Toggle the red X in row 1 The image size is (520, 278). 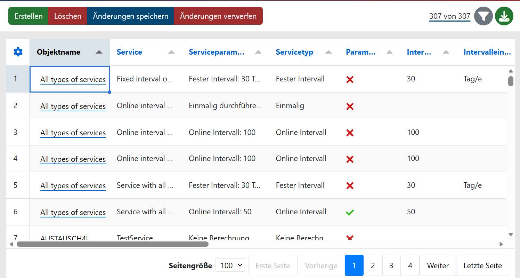click(x=350, y=80)
